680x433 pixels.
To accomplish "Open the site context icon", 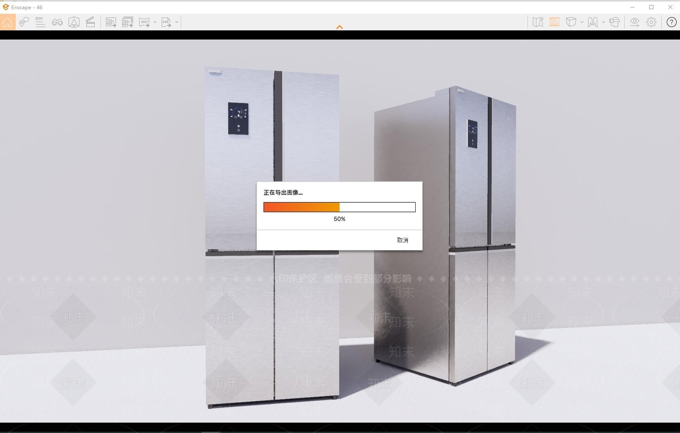I will 74,22.
